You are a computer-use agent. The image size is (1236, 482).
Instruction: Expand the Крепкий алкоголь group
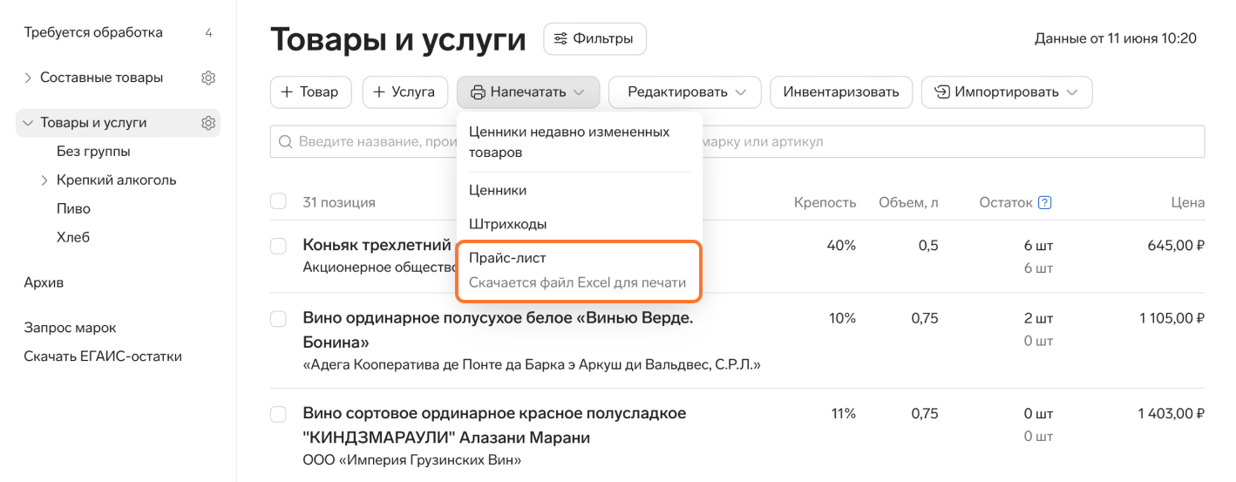(44, 180)
